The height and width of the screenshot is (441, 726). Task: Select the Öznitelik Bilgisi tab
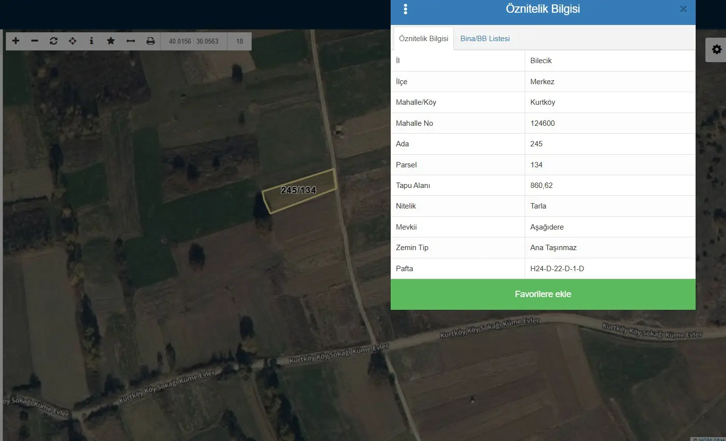point(423,39)
